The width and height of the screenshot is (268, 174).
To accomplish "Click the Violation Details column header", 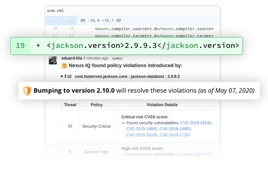I will click(x=162, y=105).
